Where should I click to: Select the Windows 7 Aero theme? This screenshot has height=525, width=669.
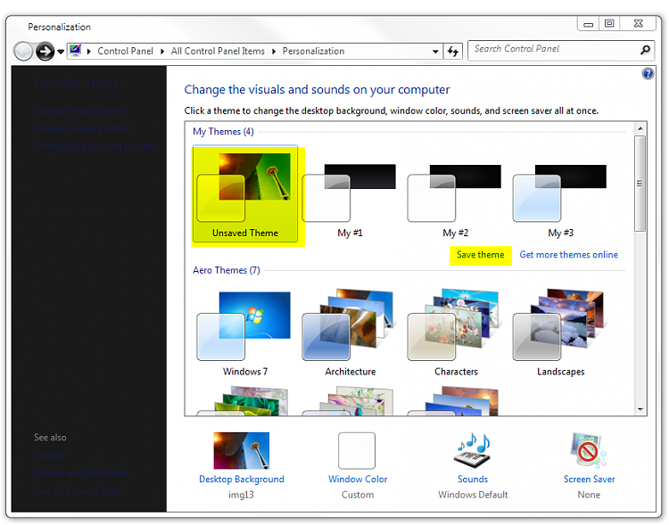[244, 333]
